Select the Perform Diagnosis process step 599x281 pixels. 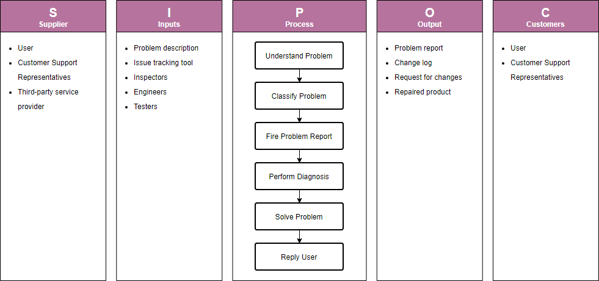[299, 177]
